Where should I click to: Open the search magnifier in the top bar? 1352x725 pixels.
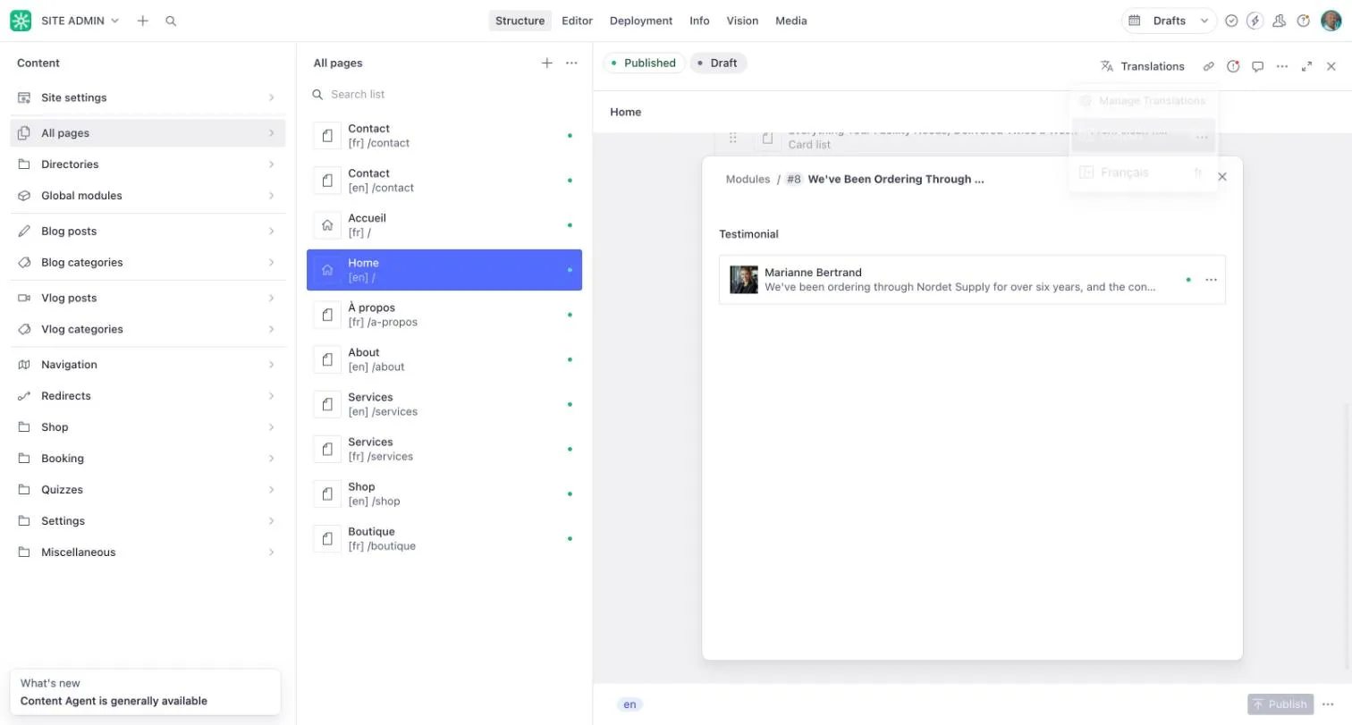(x=171, y=21)
